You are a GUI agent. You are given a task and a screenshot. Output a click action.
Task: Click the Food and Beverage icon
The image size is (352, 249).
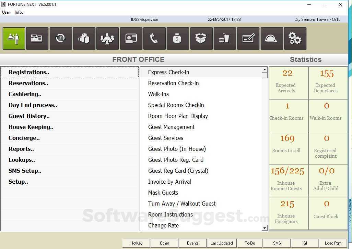point(225,38)
